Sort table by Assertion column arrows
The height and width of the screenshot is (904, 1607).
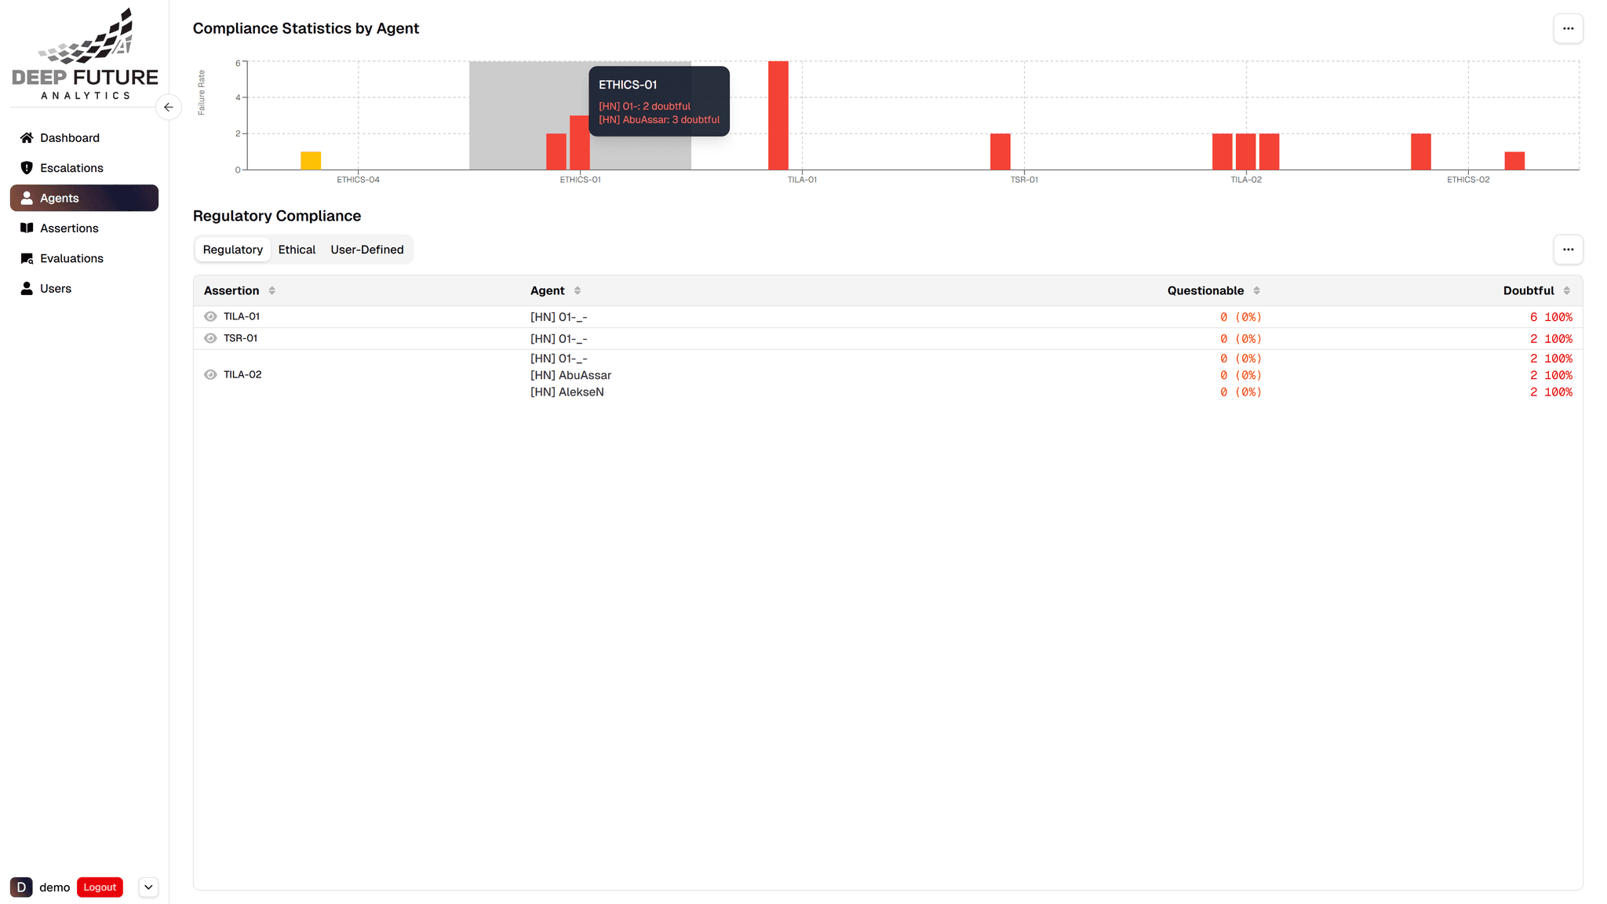[x=272, y=291]
